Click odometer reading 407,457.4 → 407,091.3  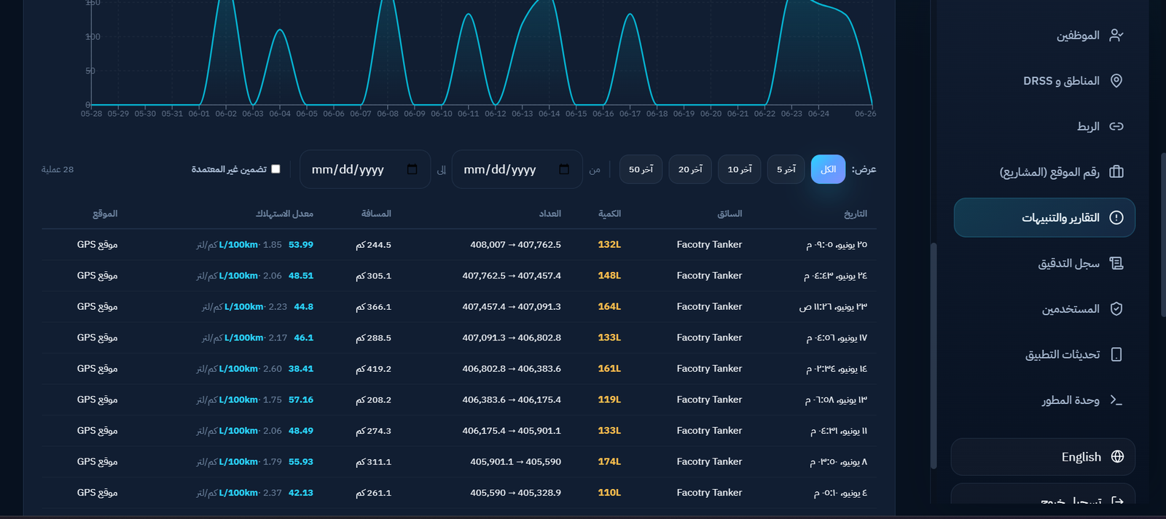[x=512, y=307]
